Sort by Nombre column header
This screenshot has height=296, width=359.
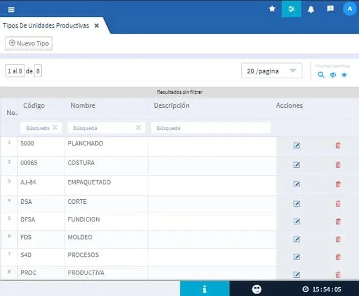83,105
